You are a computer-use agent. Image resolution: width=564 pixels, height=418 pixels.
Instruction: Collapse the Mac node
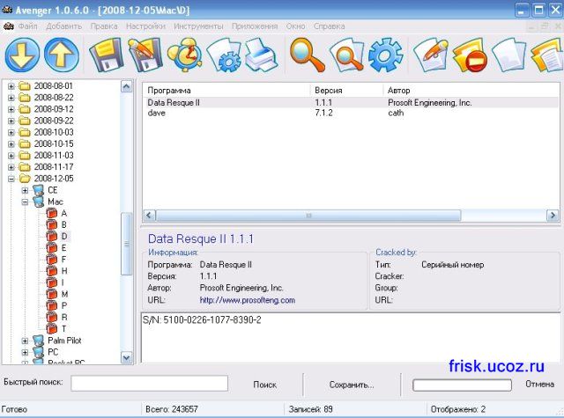point(25,202)
